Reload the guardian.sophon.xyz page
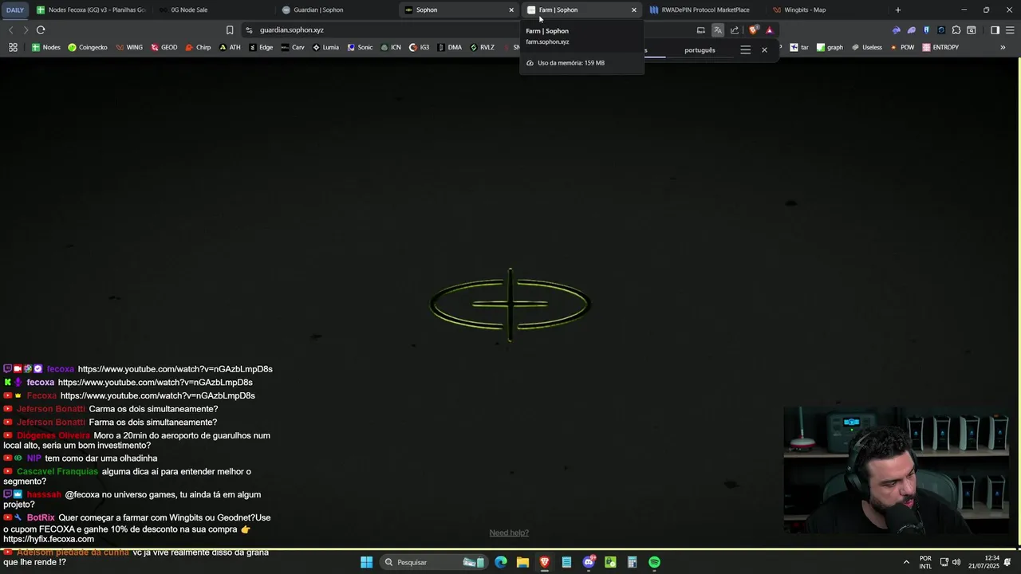Screen dimensions: 1021x574 click(41, 30)
